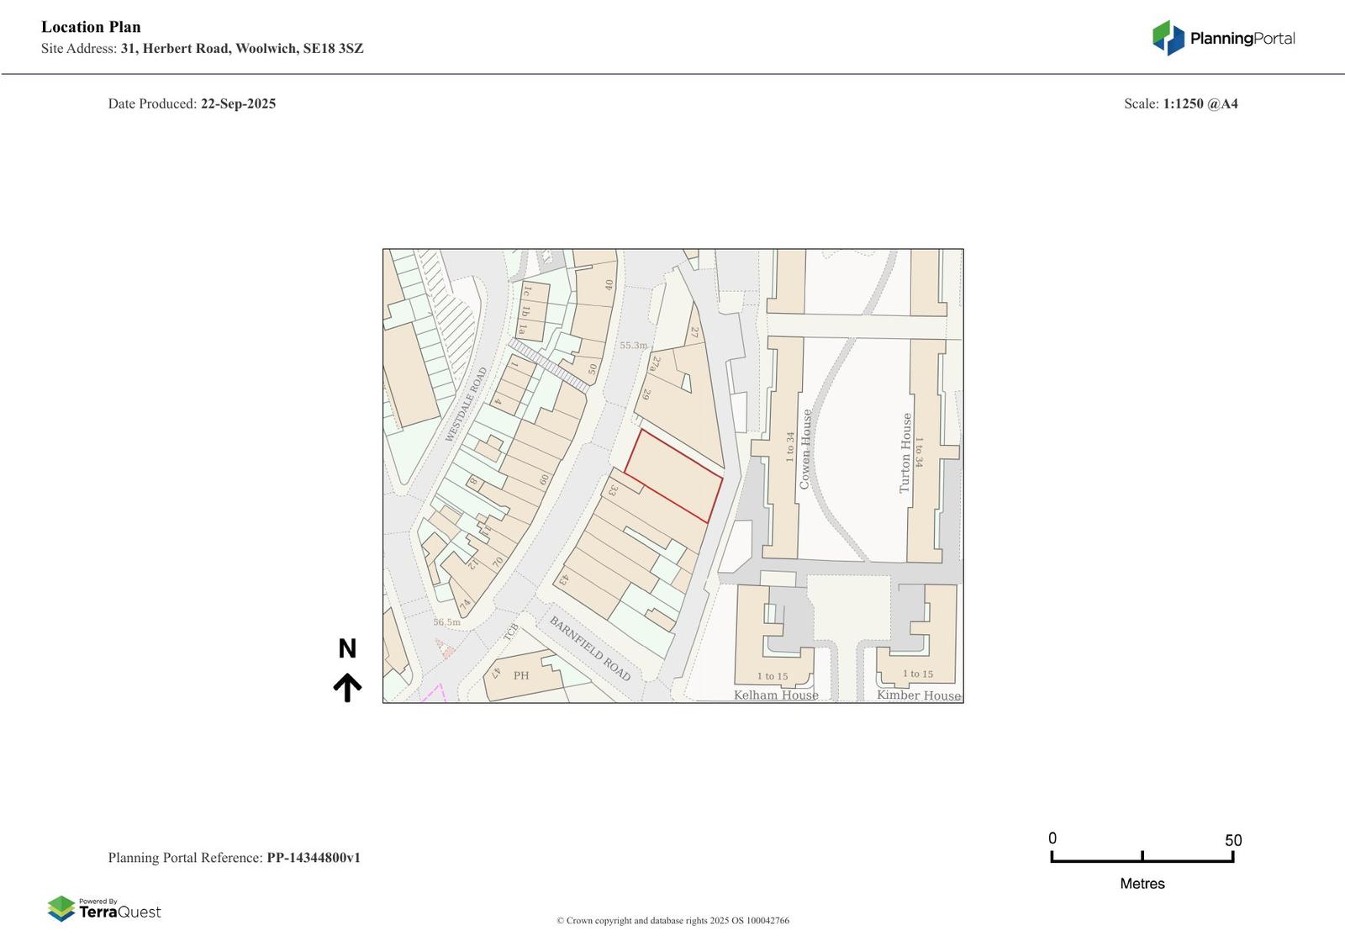Click the Westdale Road street name
This screenshot has height=952, width=1345.
(x=467, y=404)
